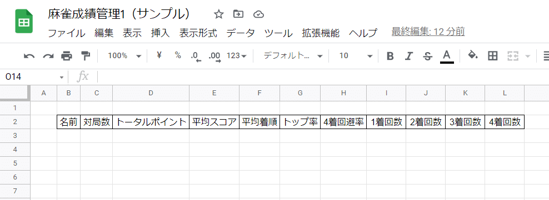Format cells as yen currency
This screenshot has height=200, width=549.
(x=159, y=55)
